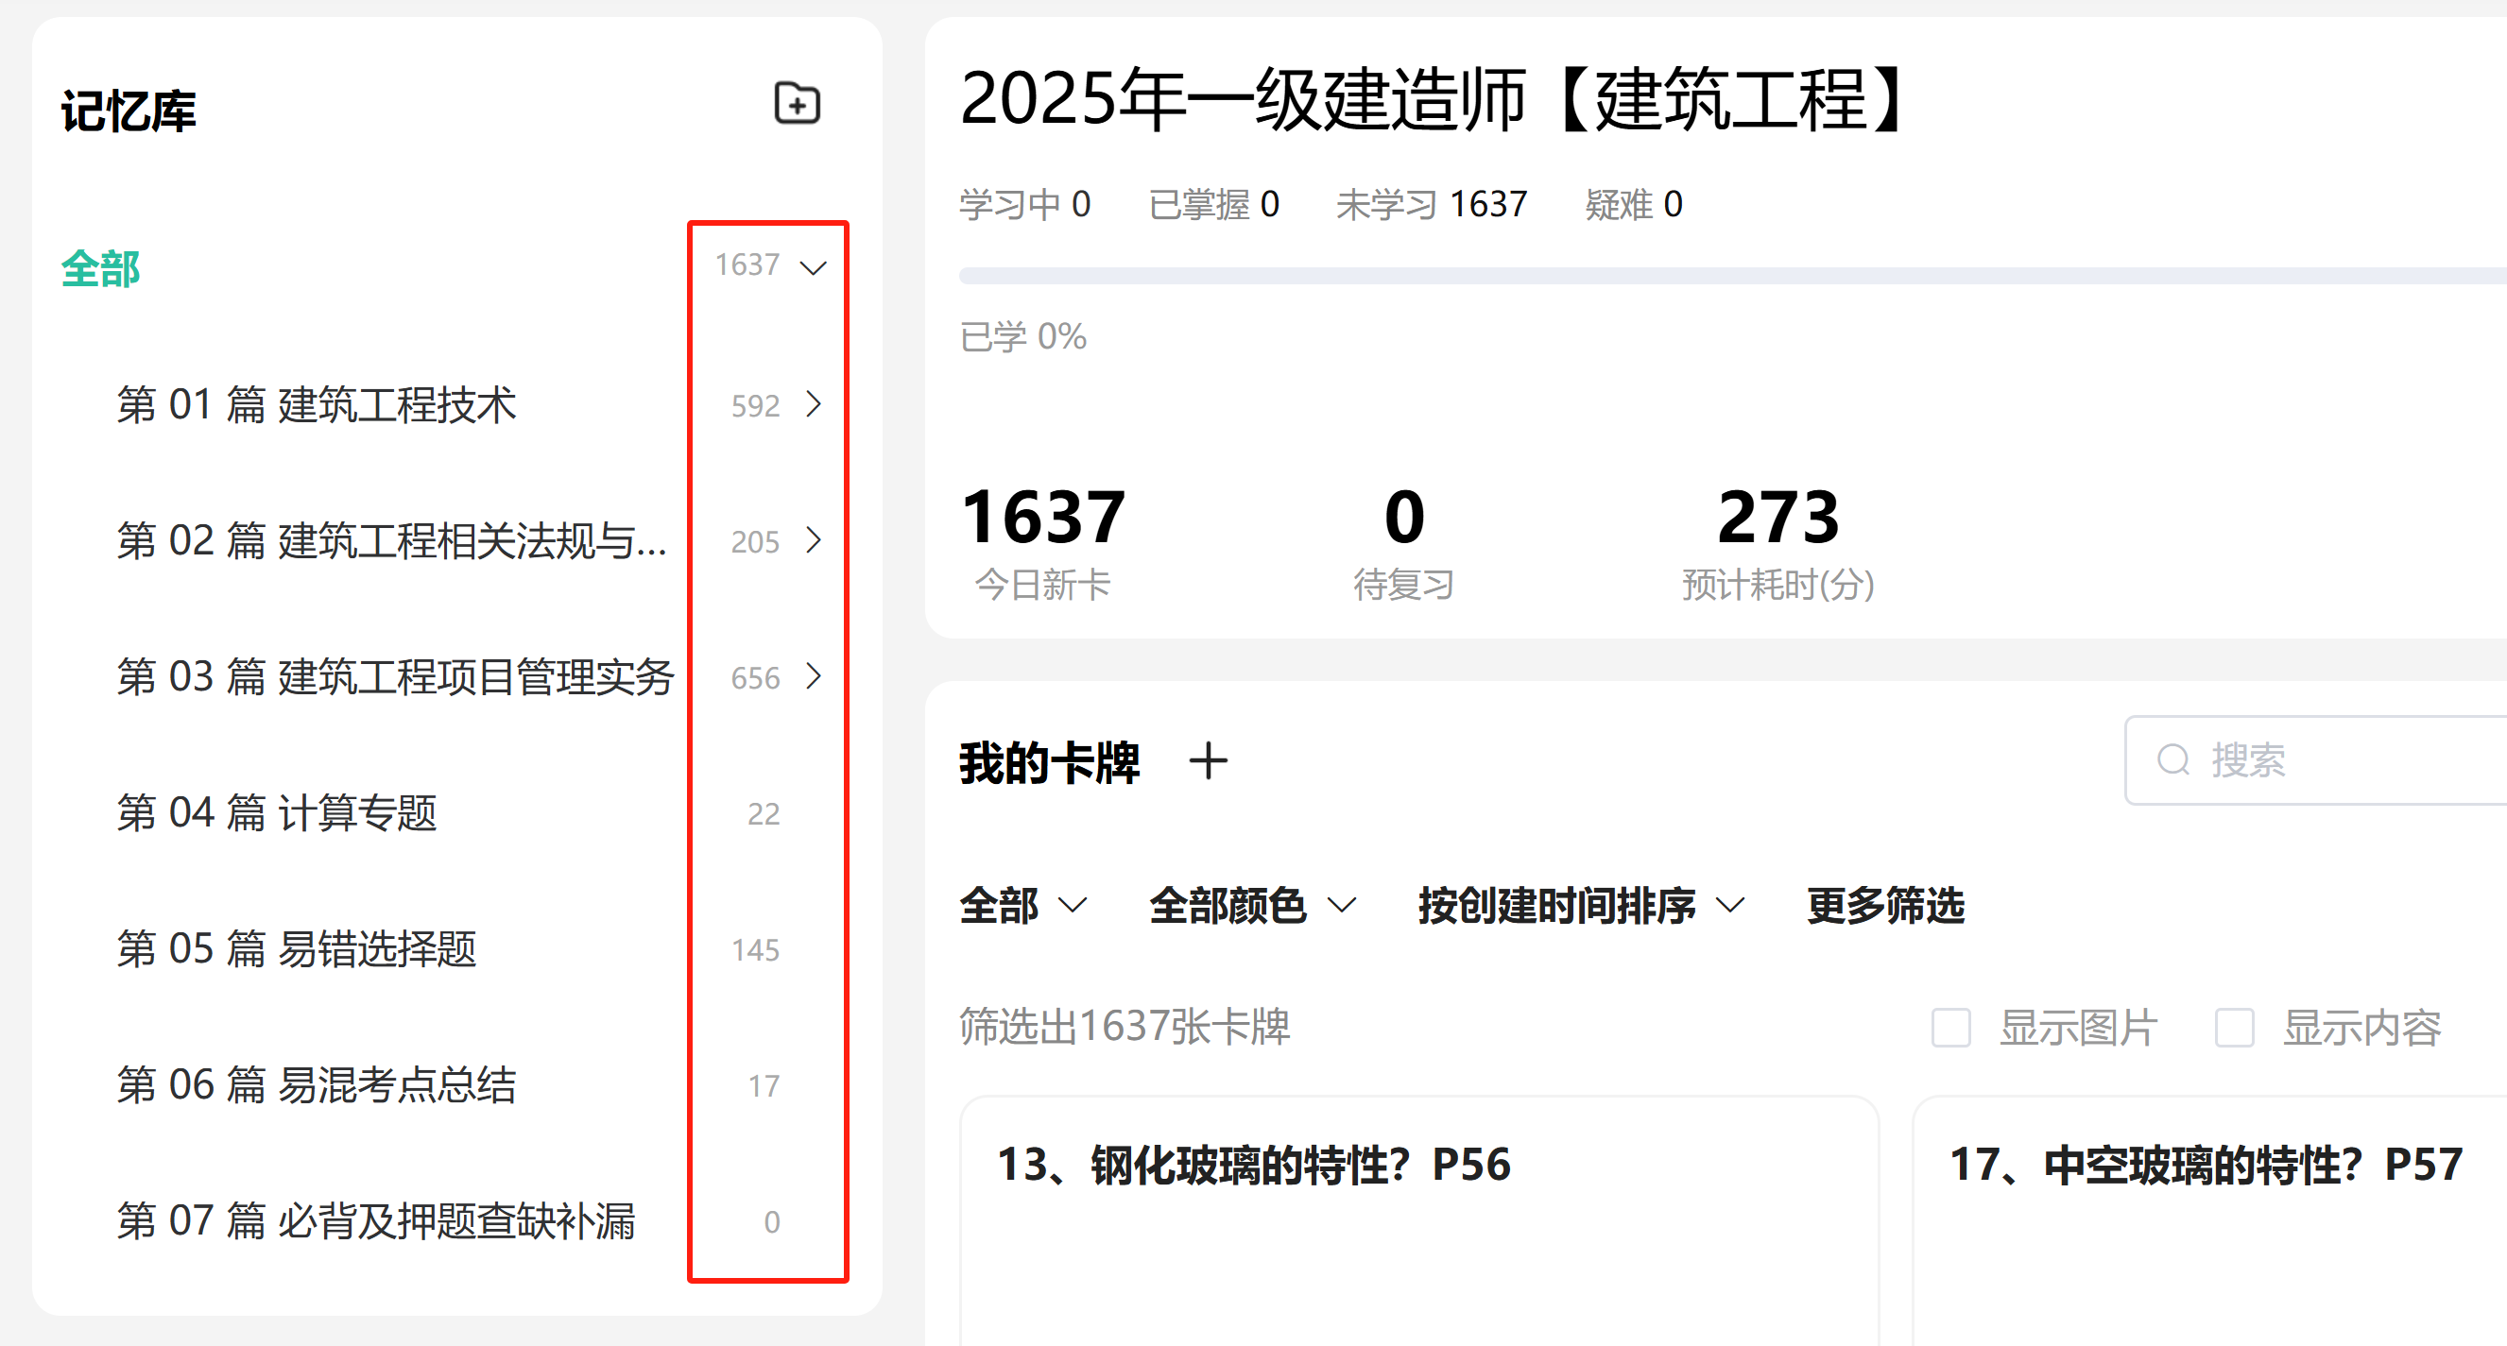Image resolution: width=2507 pixels, height=1346 pixels.
Task: Click the new folder icon beside 记忆库
Action: [x=797, y=103]
